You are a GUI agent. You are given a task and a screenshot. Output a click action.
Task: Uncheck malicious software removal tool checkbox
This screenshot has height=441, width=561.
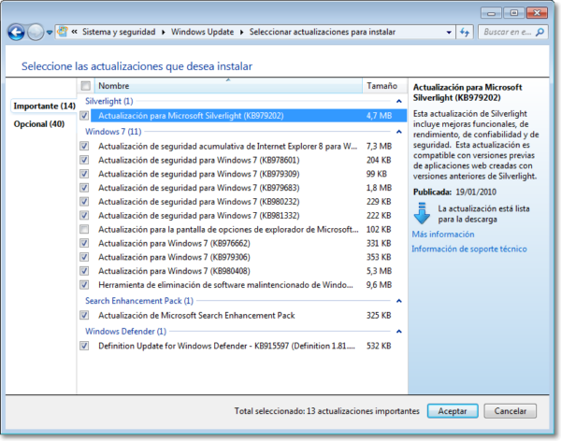coord(84,285)
